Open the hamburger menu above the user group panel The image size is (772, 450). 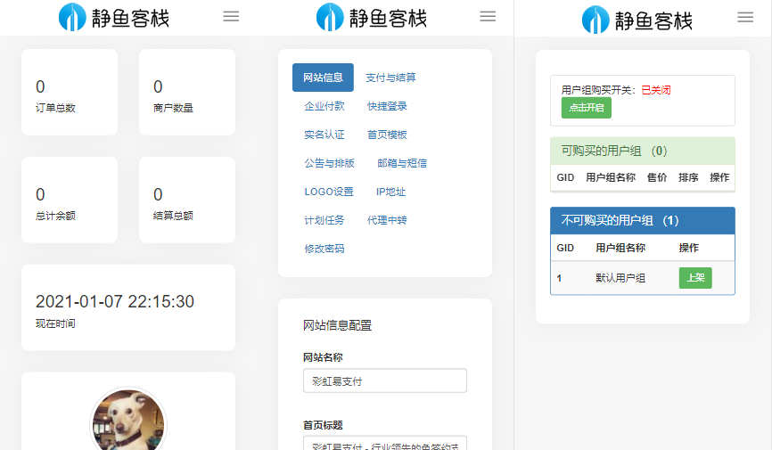point(745,17)
